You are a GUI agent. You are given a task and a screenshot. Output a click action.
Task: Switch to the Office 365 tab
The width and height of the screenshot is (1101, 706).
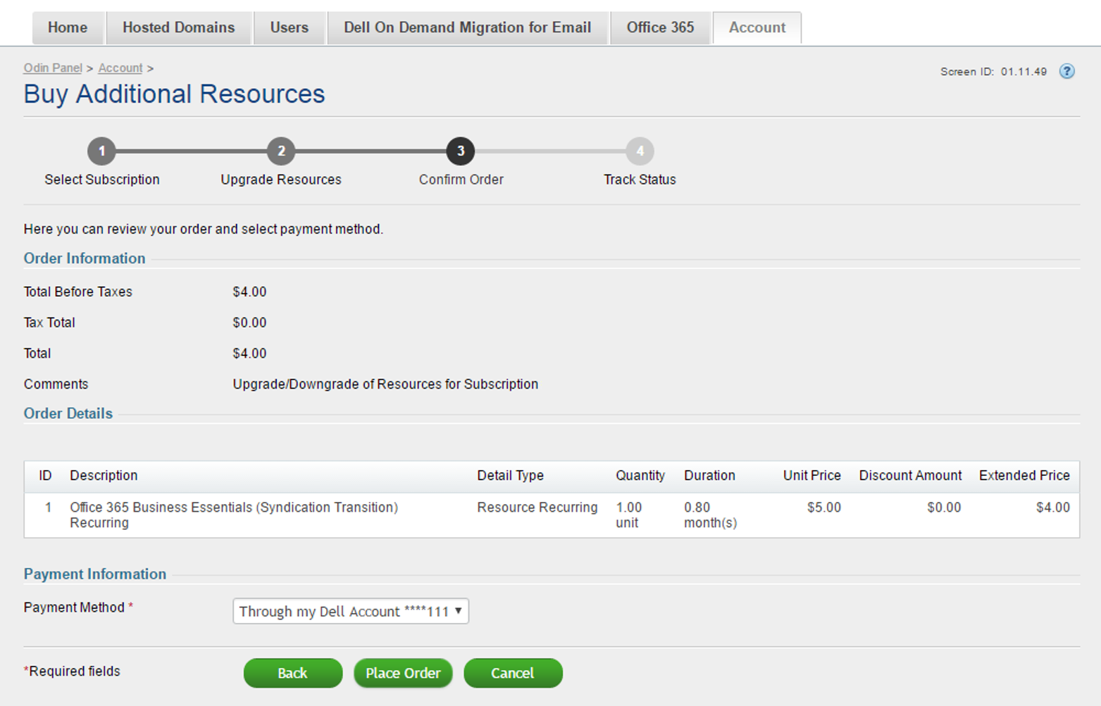click(x=660, y=27)
